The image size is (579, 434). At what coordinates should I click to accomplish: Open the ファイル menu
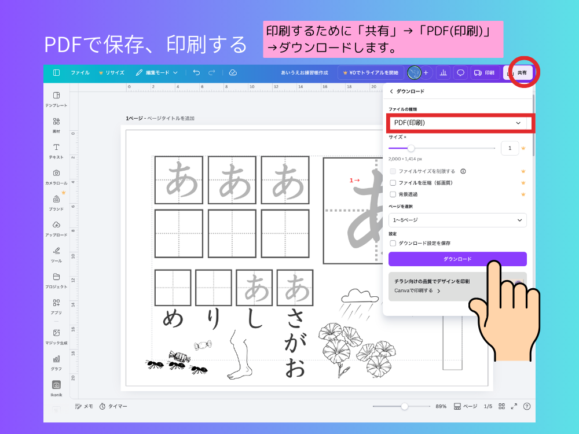coord(80,72)
